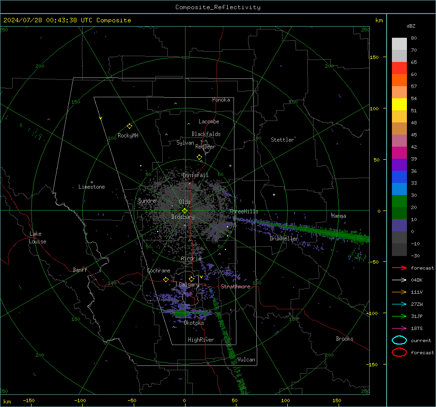Click the green 30 dBZ color swatch

[x=399, y=201]
